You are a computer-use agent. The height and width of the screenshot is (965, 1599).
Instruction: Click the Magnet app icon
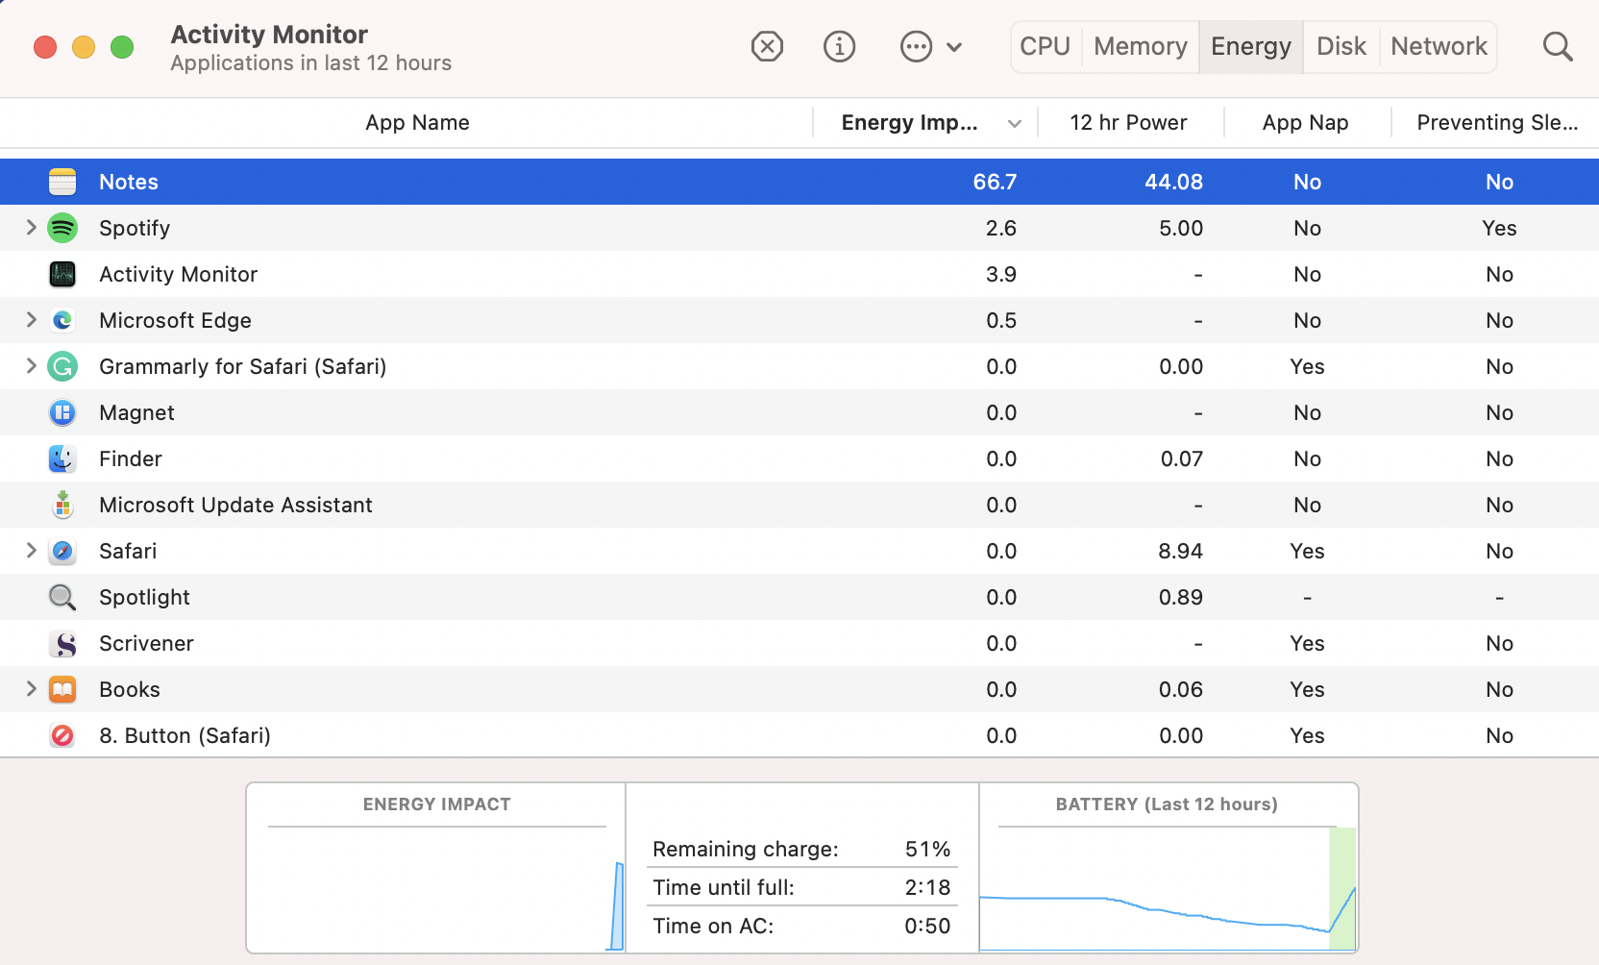62,412
